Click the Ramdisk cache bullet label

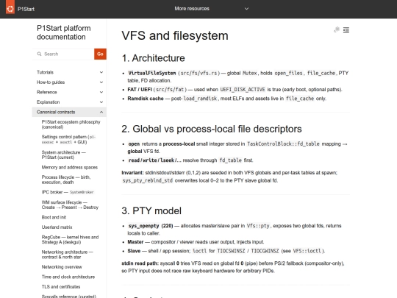pos(146,99)
